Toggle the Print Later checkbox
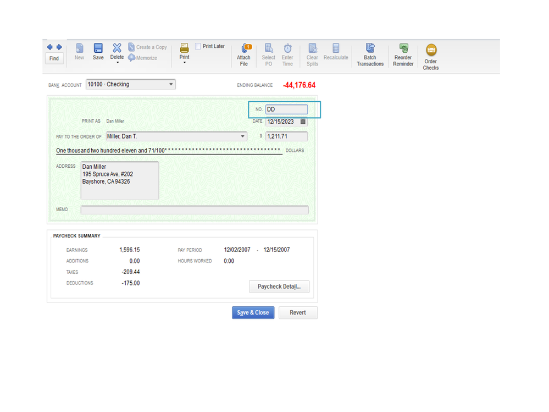549x412 pixels. pyautogui.click(x=198, y=46)
